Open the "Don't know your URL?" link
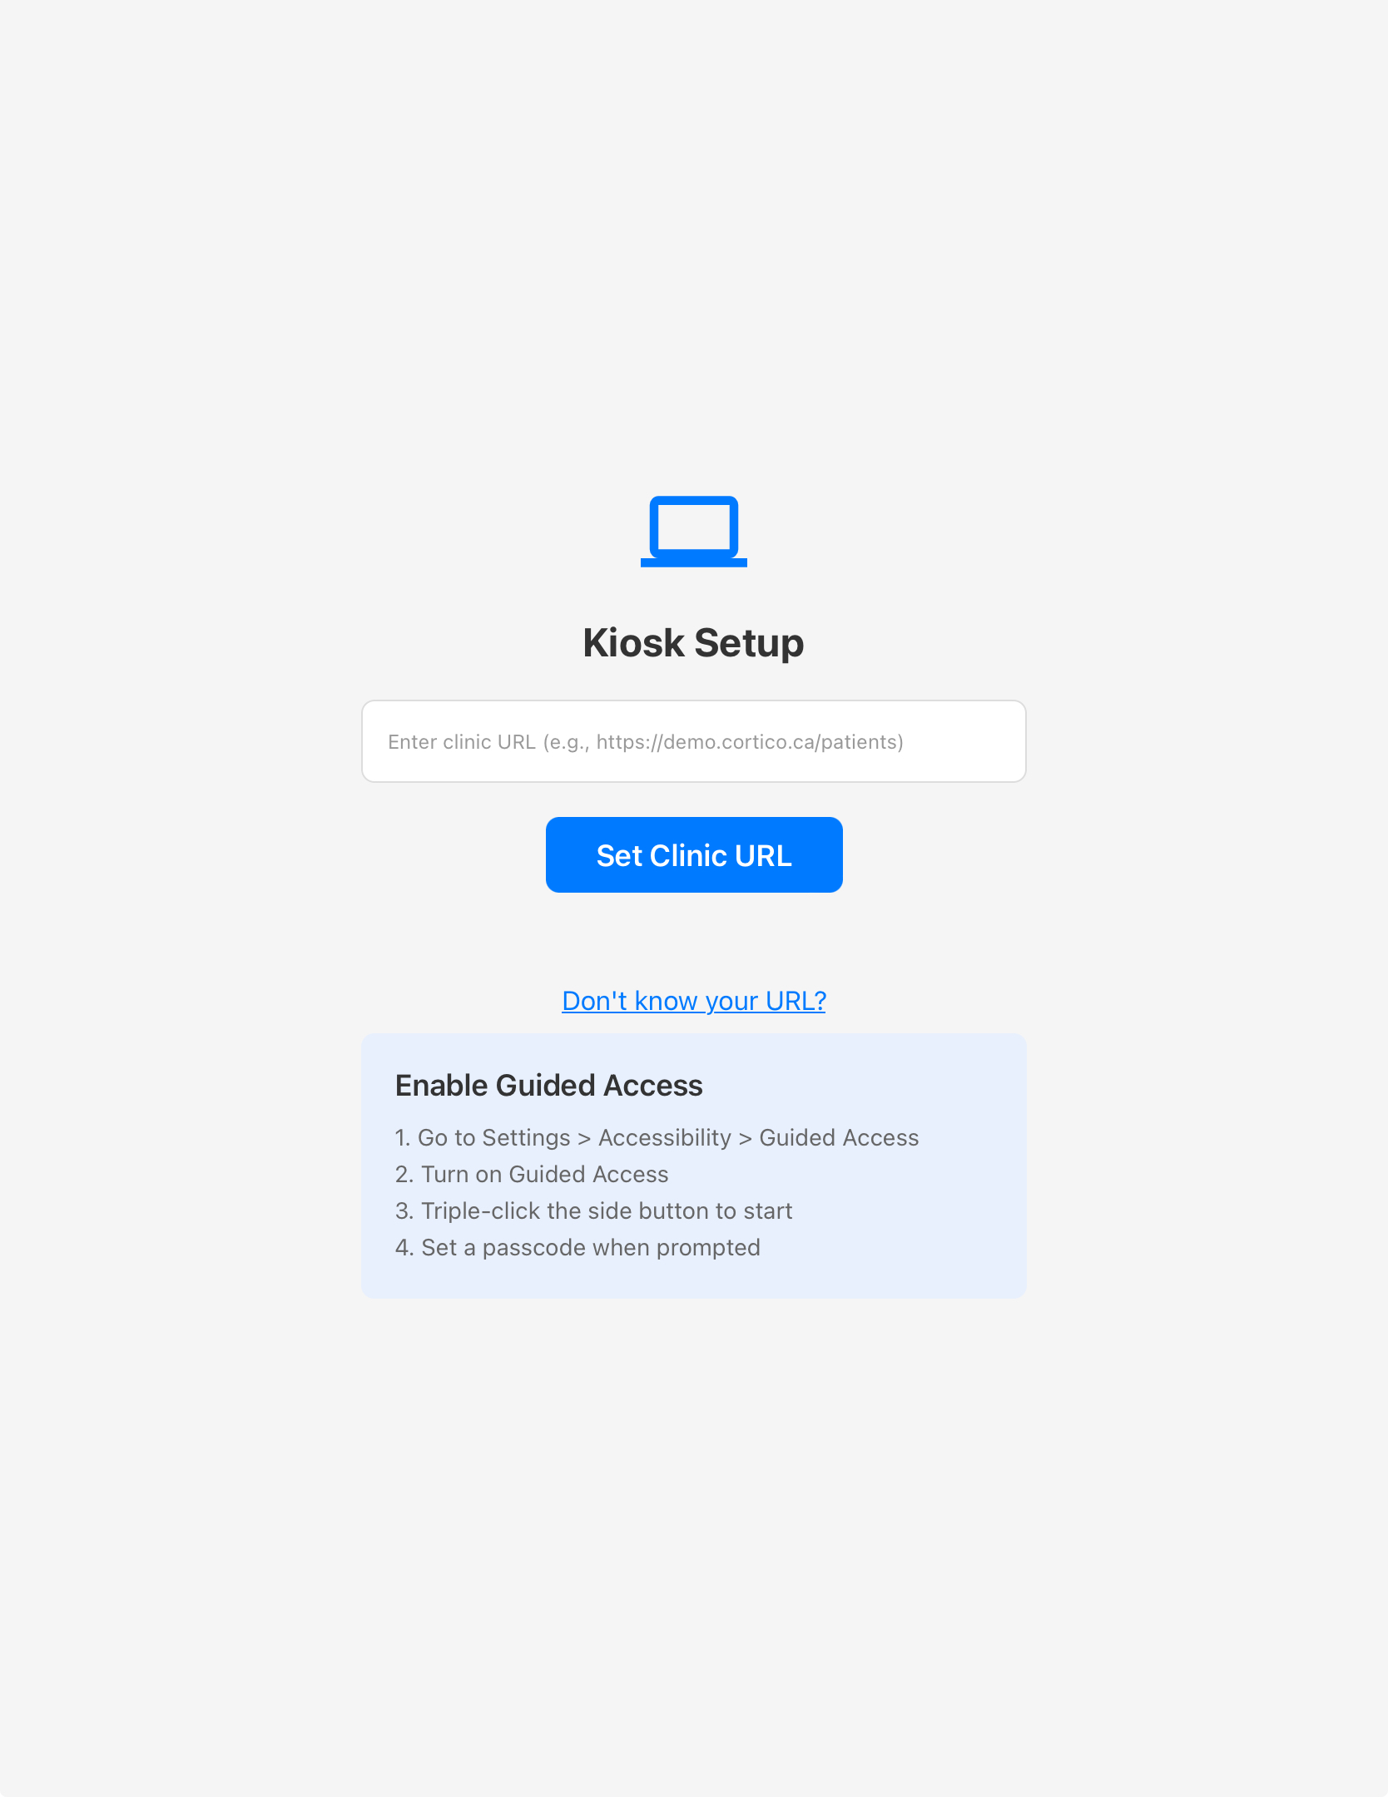The height and width of the screenshot is (1797, 1388). point(693,1001)
